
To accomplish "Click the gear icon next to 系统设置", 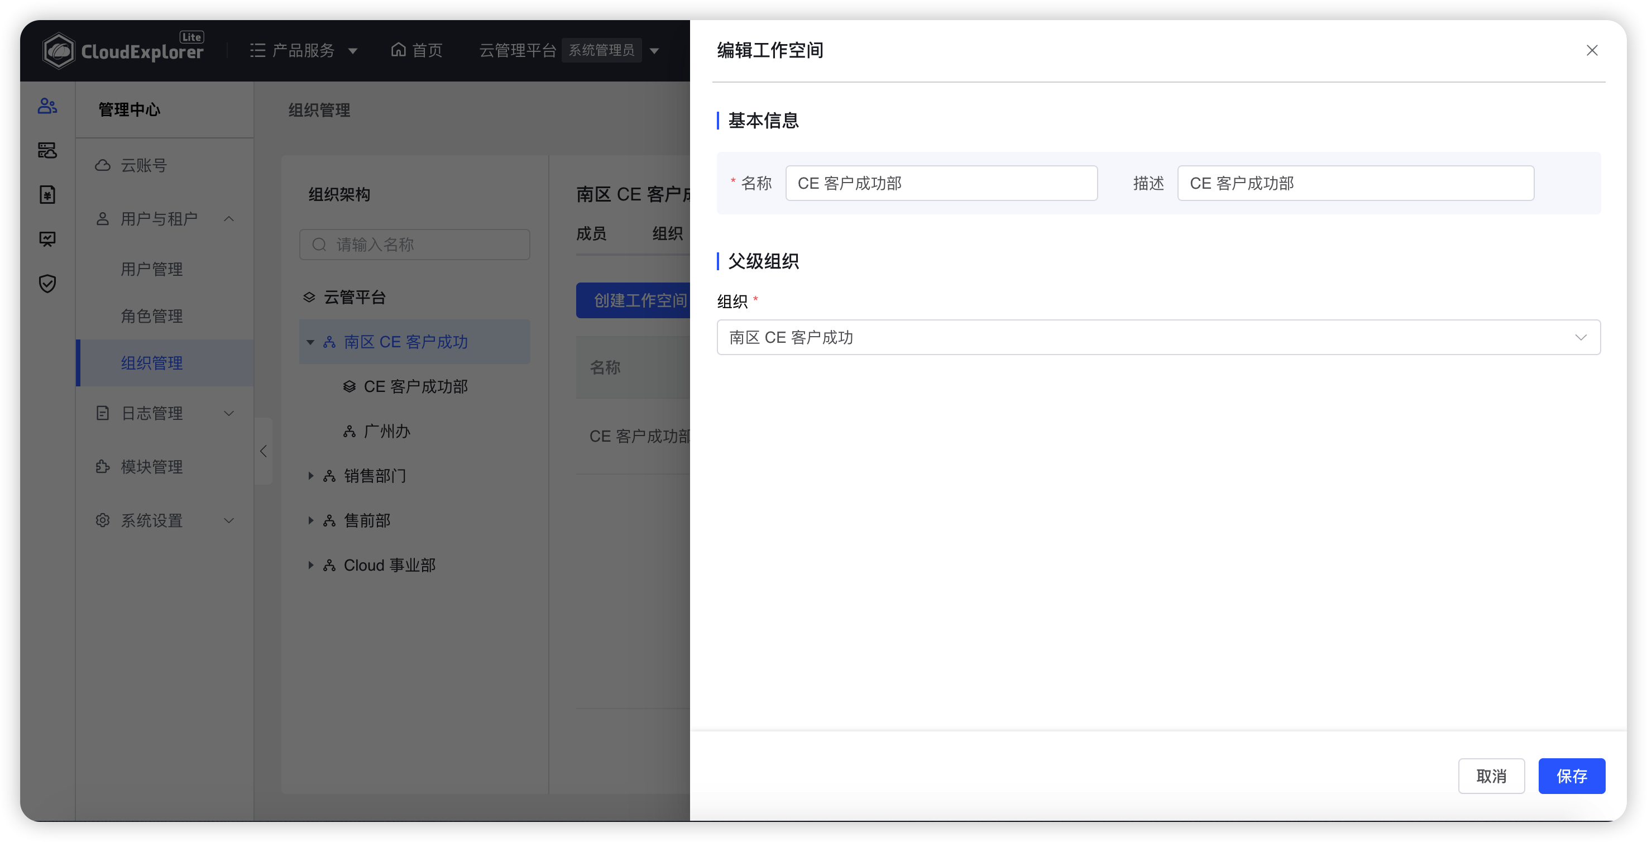I will click(102, 520).
